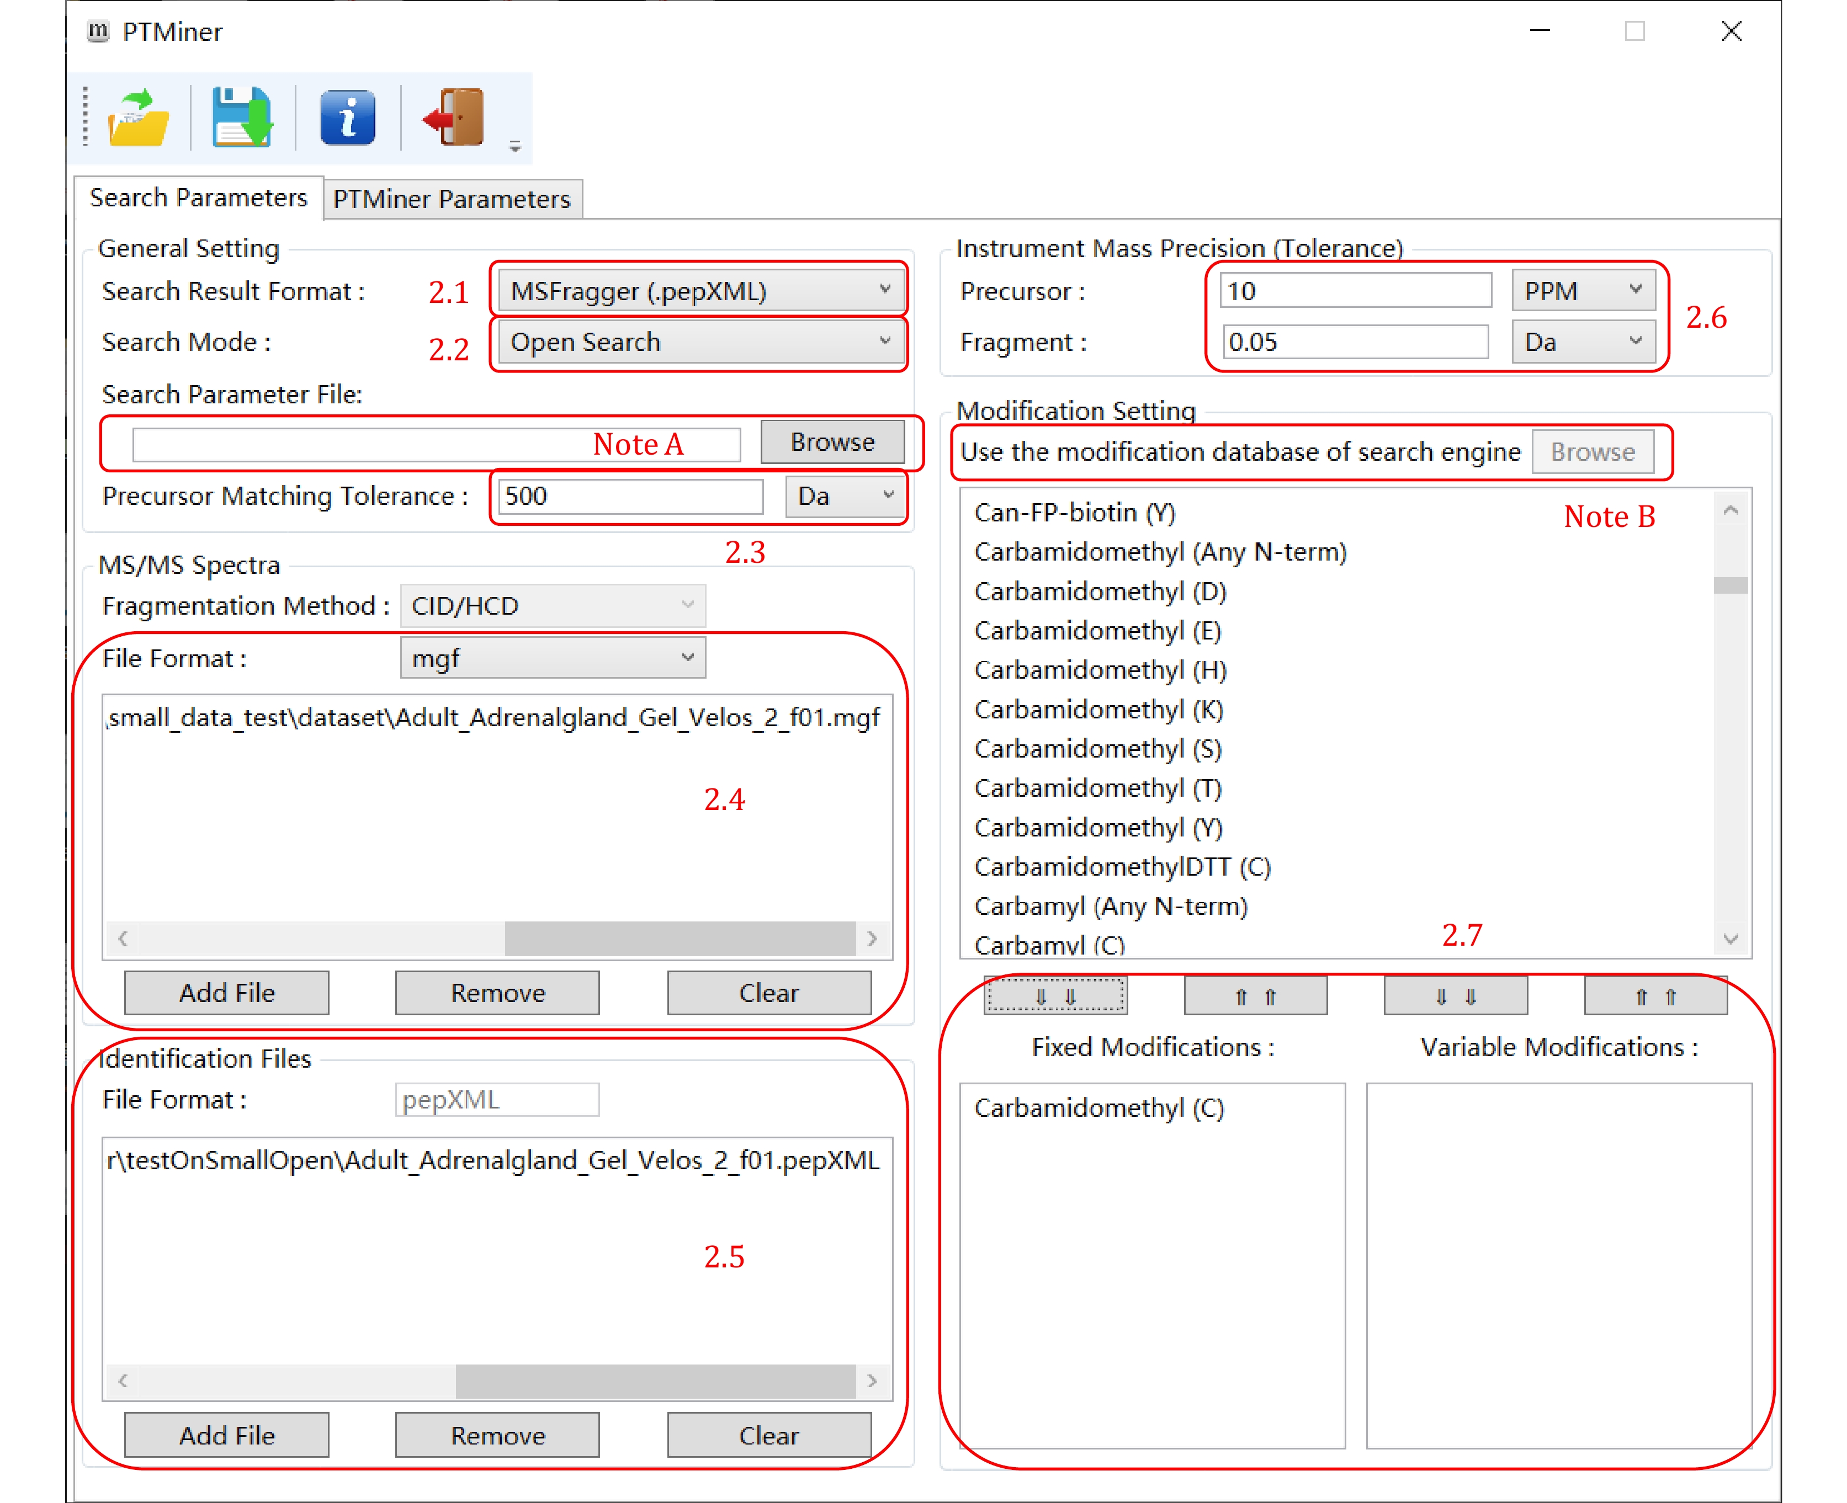The height and width of the screenshot is (1503, 1847).
Task: Click modification list scroll up arrow
Action: click(1731, 511)
